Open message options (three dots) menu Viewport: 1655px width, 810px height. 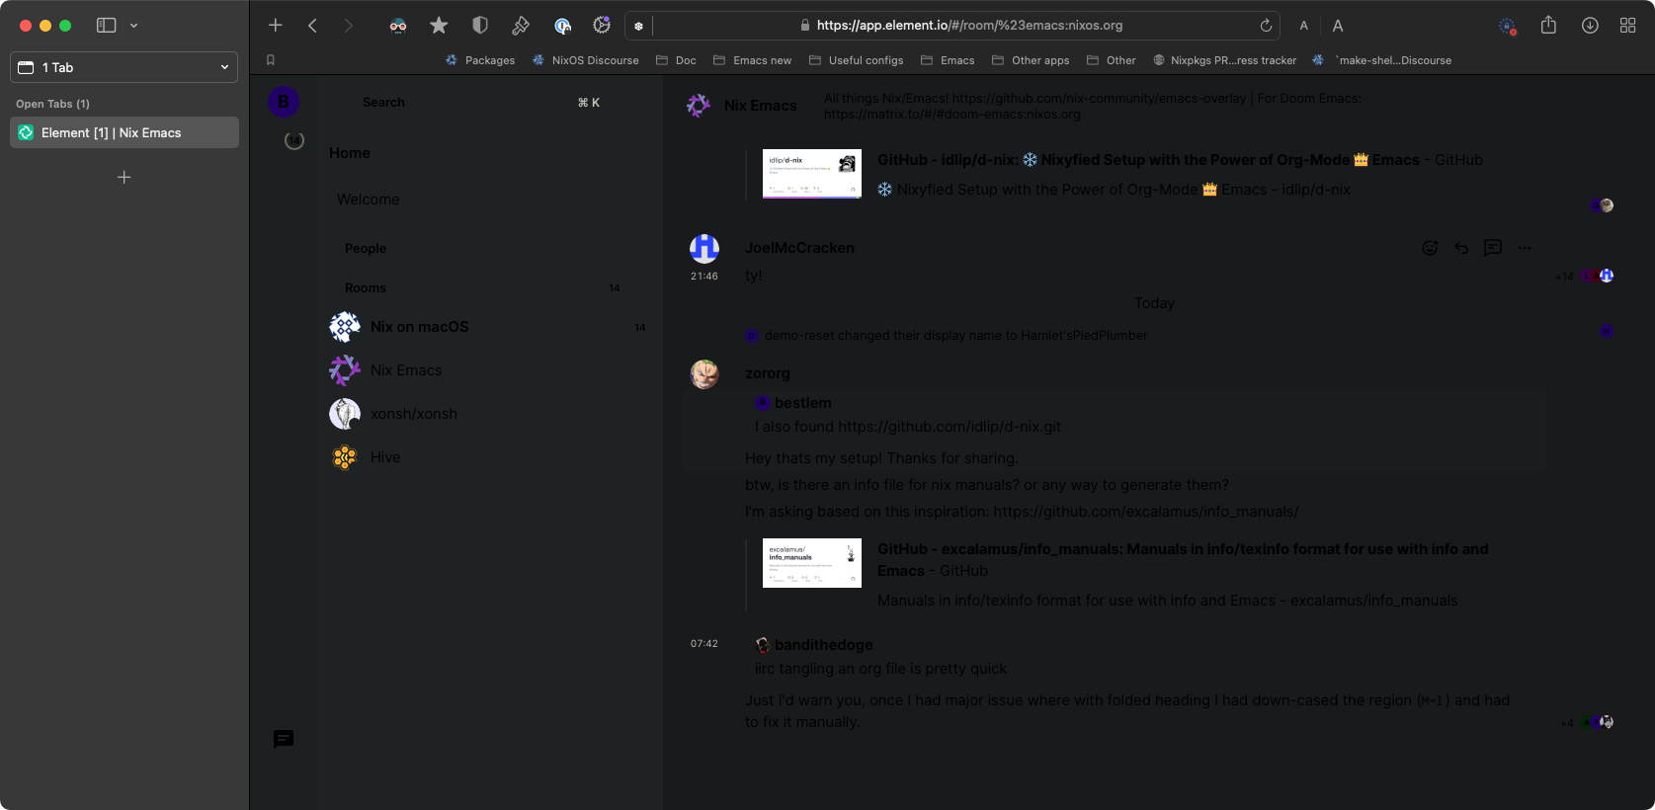pyautogui.click(x=1525, y=248)
